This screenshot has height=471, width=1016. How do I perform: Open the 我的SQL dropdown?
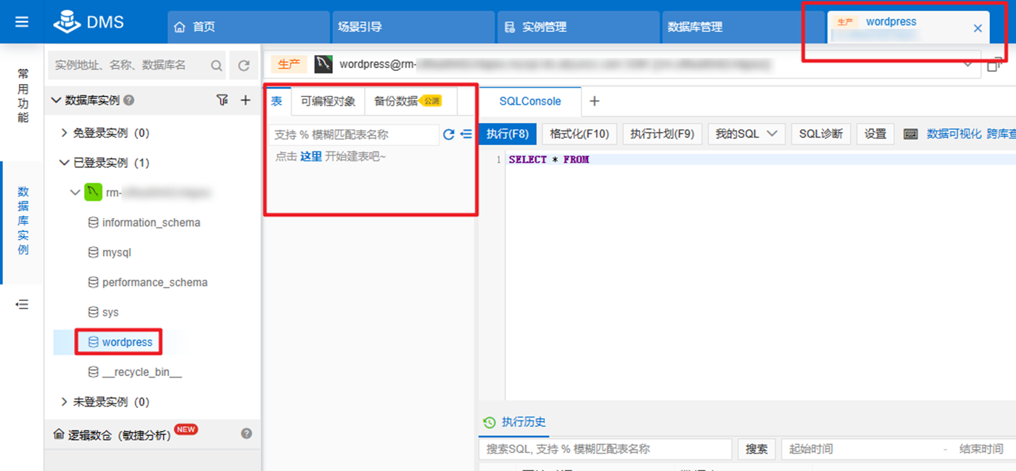(x=746, y=134)
